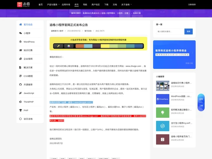Open the green lightbulb article thumbnail
Image resolution: width=212 pixels, height=159 pixels.
point(163,112)
